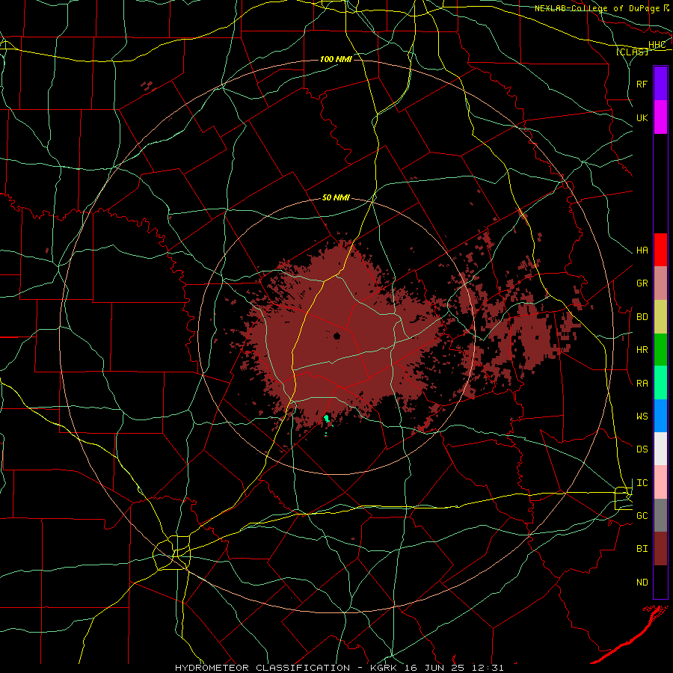
Task: Click the [CLAS] unit label
Action: [632, 52]
